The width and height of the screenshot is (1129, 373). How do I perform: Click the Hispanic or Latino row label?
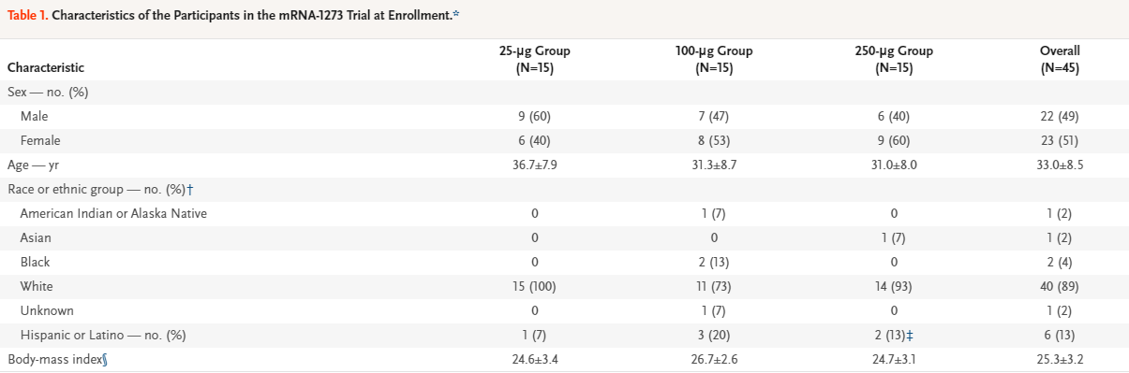[106, 335]
